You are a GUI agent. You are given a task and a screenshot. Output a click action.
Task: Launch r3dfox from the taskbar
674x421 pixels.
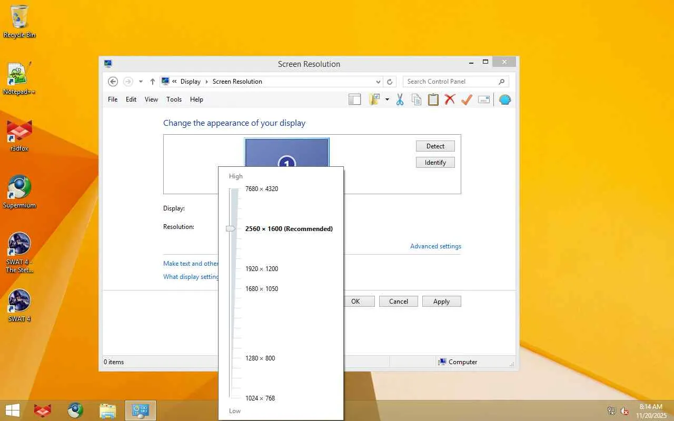coord(43,410)
